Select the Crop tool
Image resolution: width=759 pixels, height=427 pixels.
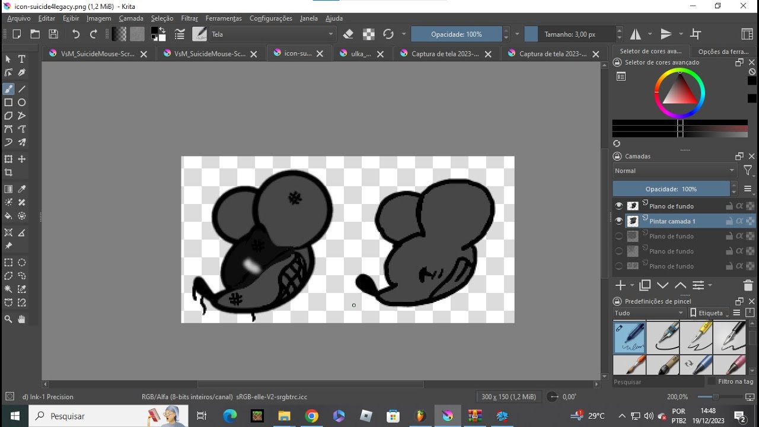pos(8,173)
